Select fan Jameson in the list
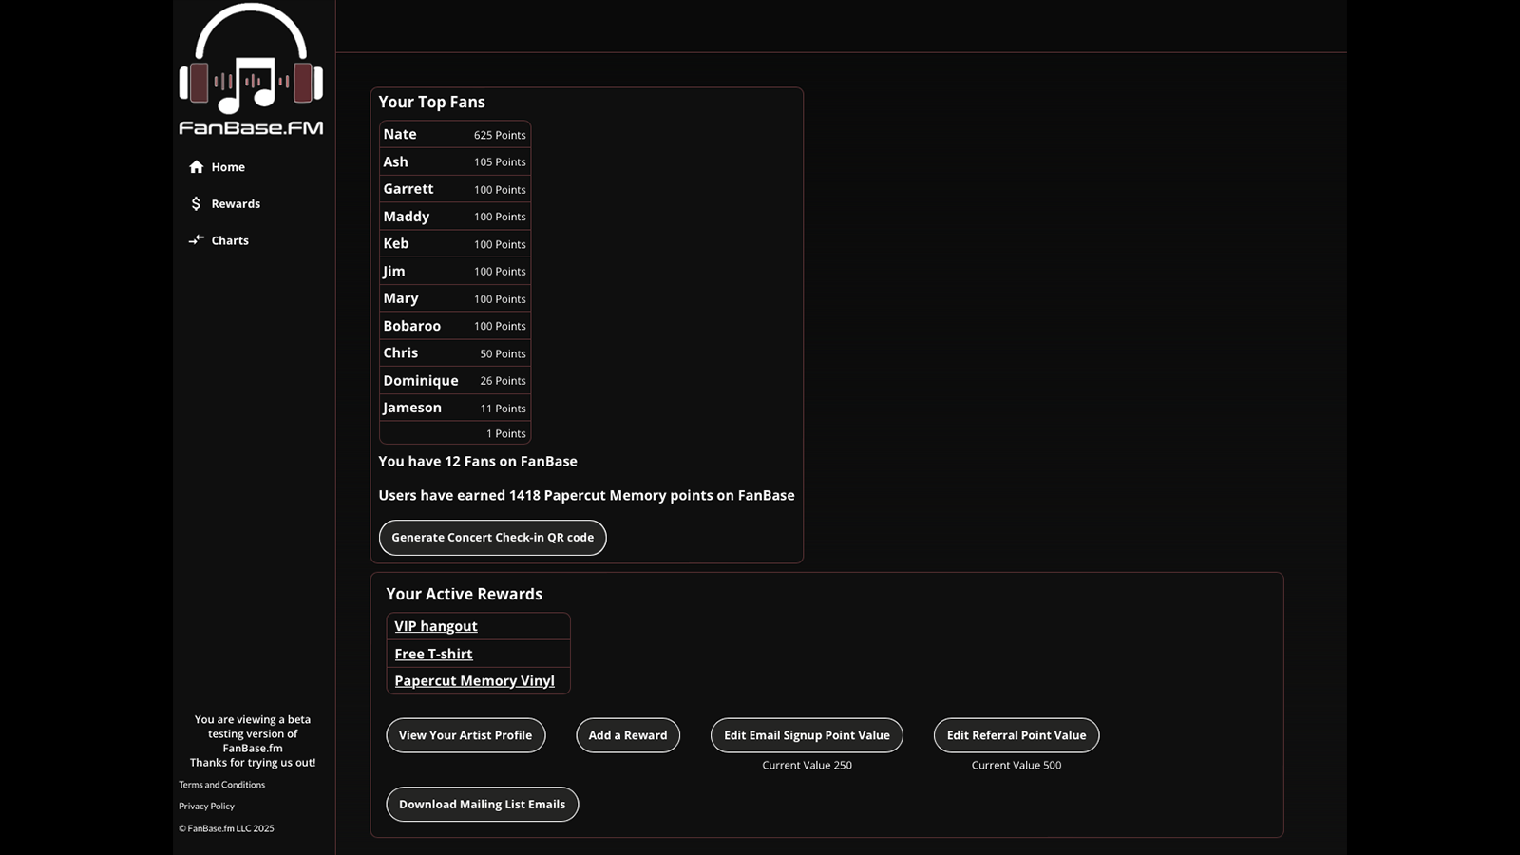This screenshot has height=855, width=1520. tap(412, 408)
